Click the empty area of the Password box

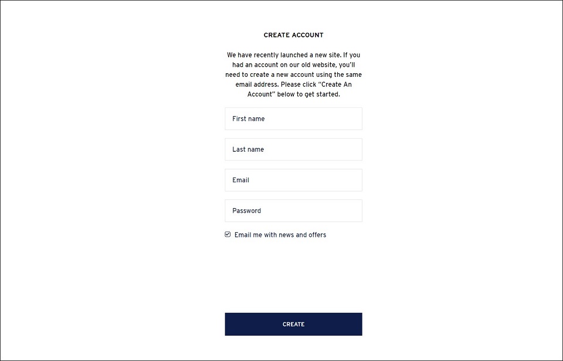tap(313, 210)
